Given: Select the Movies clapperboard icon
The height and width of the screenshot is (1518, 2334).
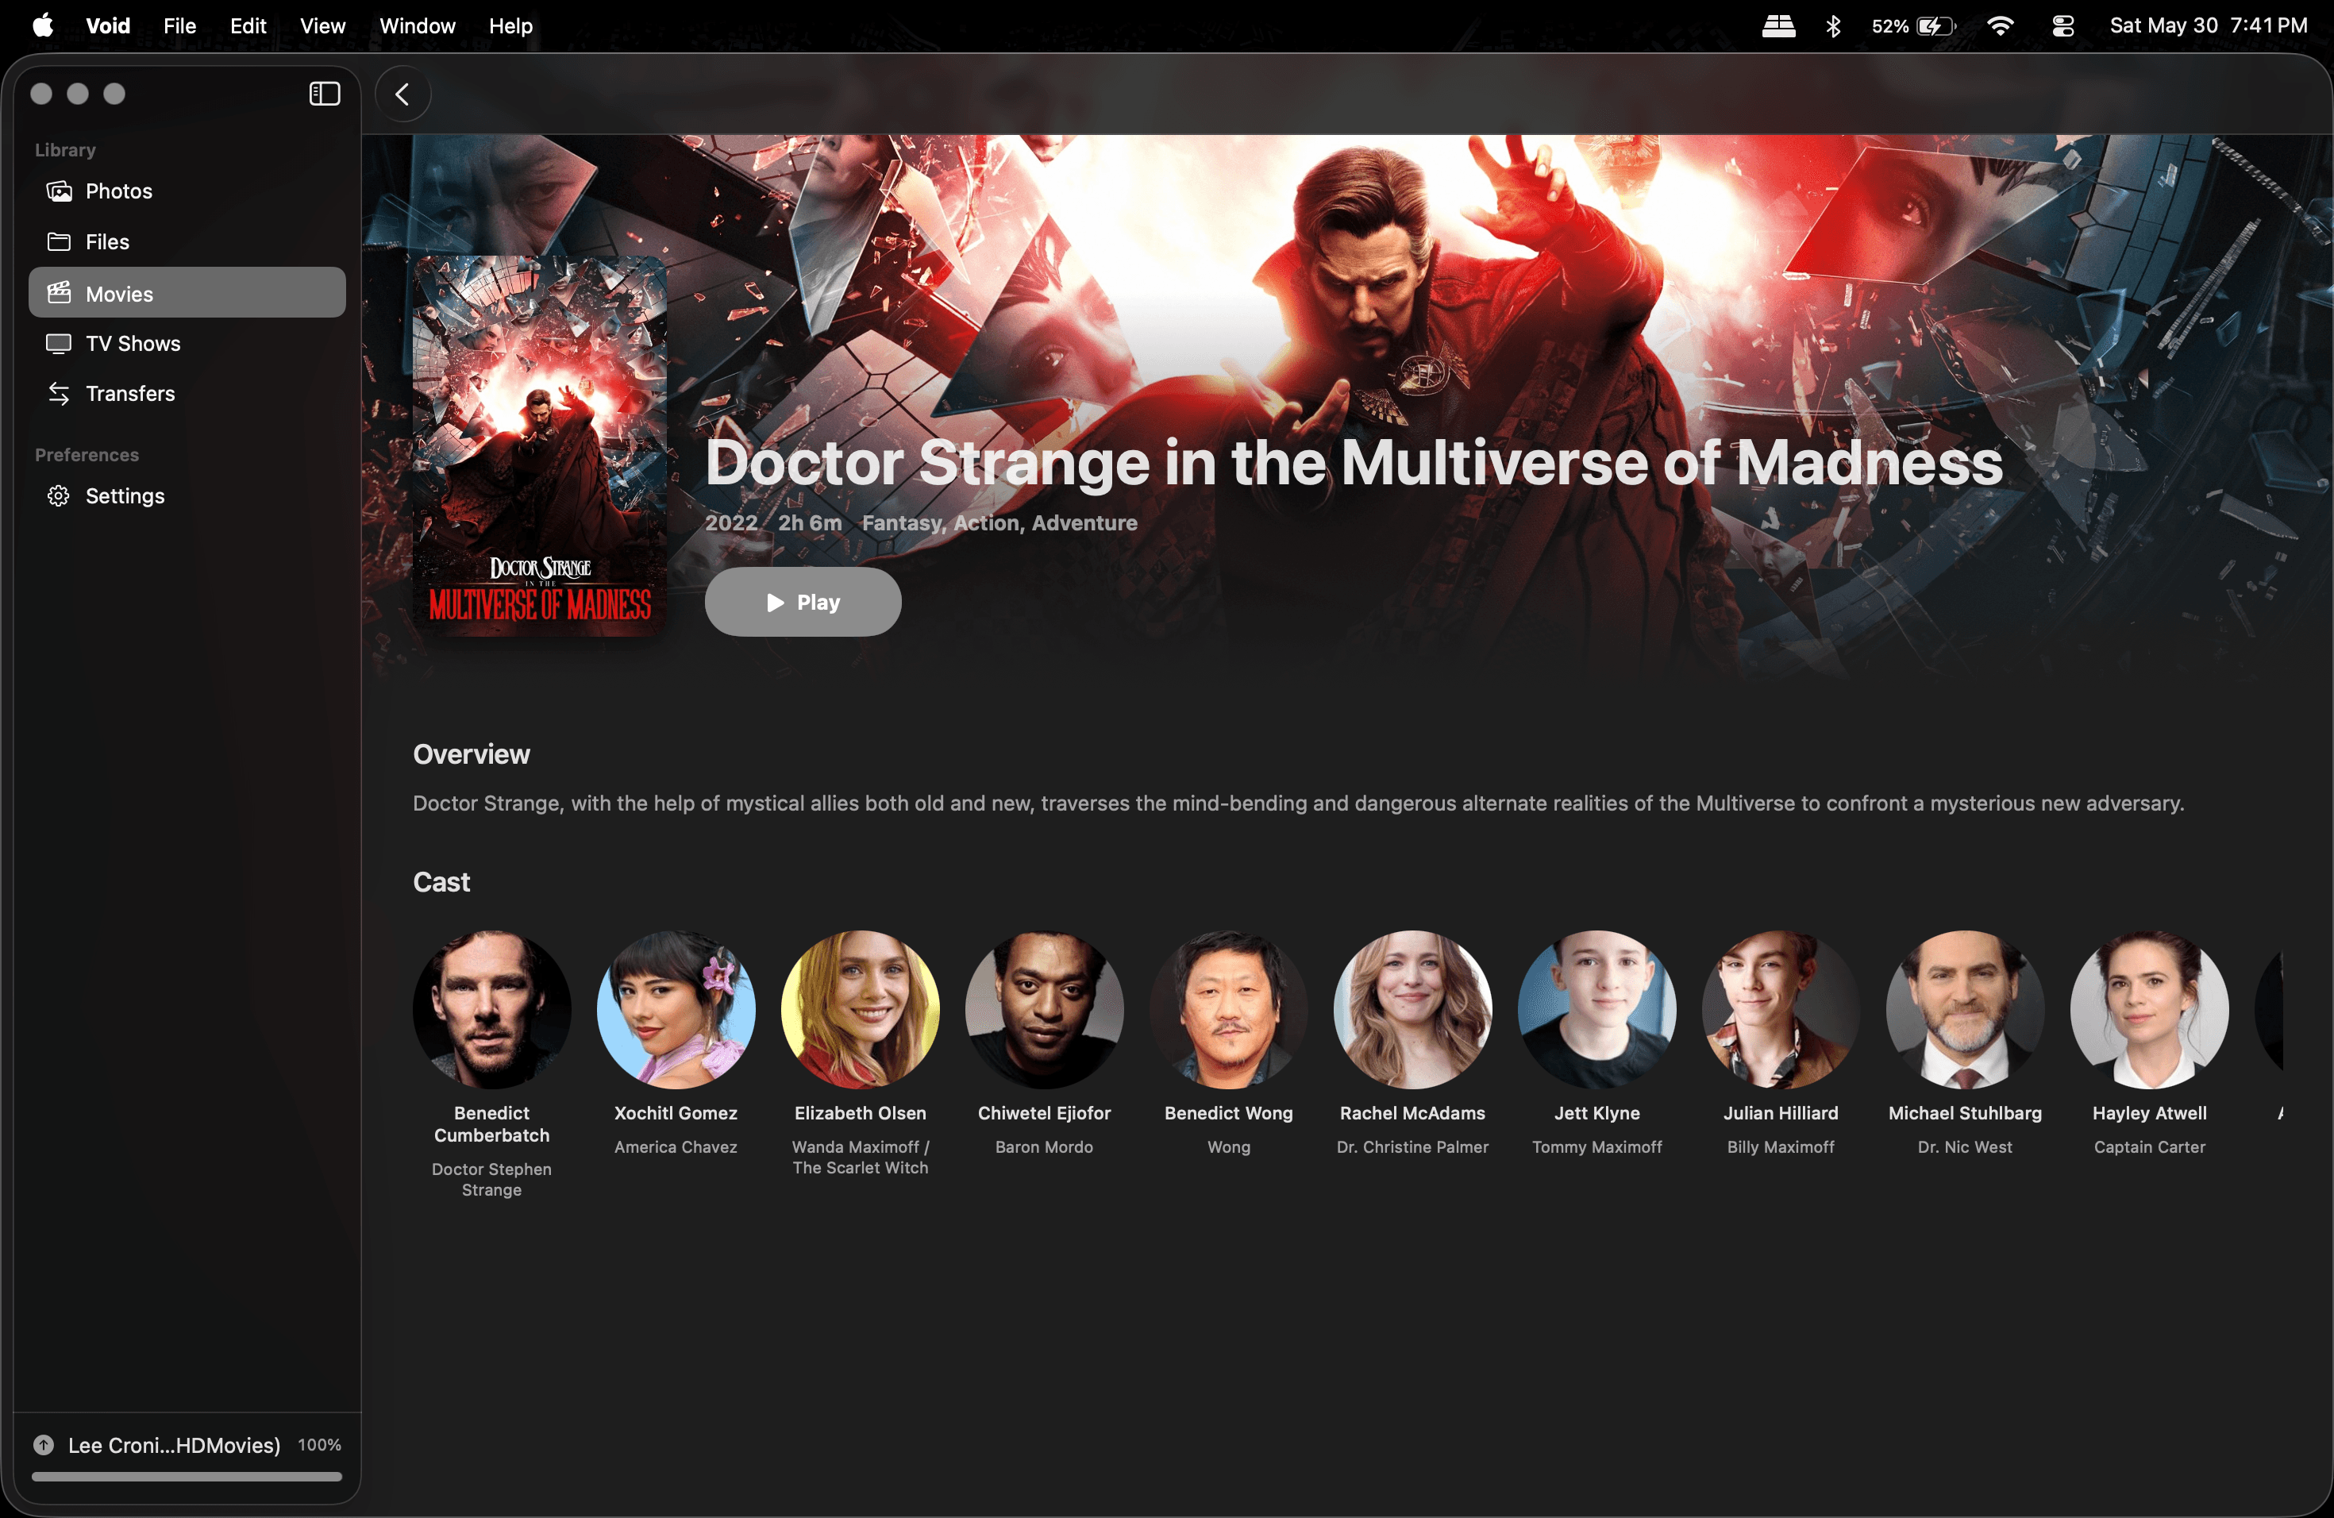Looking at the screenshot, I should 59,293.
